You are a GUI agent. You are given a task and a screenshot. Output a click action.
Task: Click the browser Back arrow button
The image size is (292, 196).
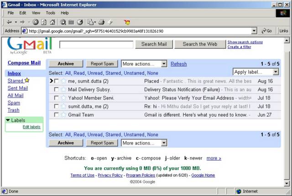pyautogui.click(x=9, y=22)
